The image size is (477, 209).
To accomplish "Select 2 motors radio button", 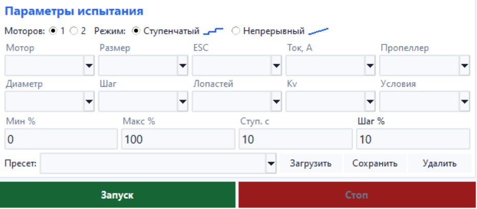I will pos(74,31).
